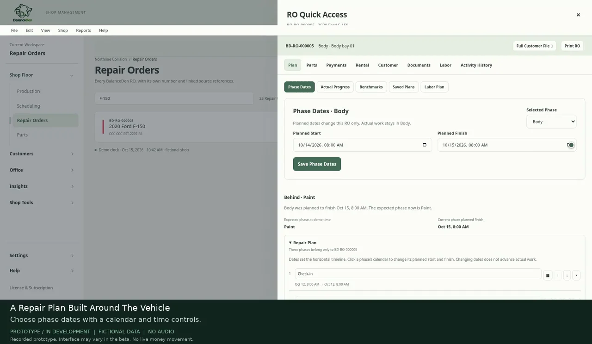The width and height of the screenshot is (592, 344).
Task: Click the Save Phase Dates button
Action: click(317, 164)
